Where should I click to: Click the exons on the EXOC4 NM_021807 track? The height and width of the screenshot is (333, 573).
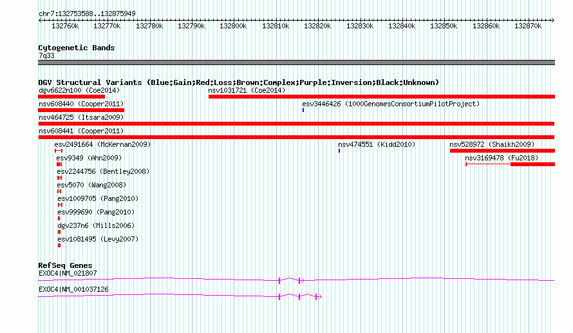291,280
